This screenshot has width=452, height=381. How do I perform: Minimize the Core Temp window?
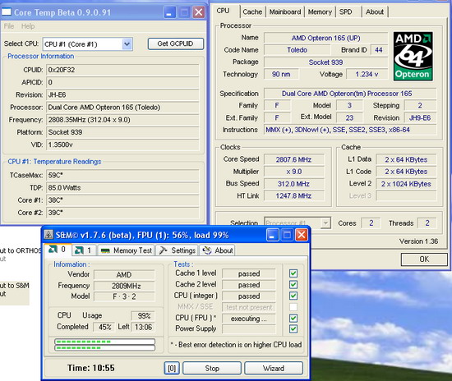[169, 12]
